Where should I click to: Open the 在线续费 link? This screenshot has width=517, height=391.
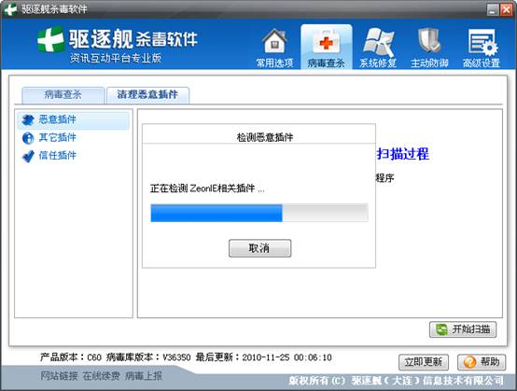tap(101, 376)
